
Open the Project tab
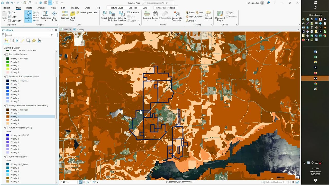coord(6,8)
